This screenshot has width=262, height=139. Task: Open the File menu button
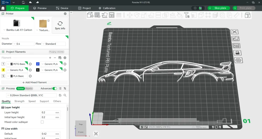(x=5, y=3)
